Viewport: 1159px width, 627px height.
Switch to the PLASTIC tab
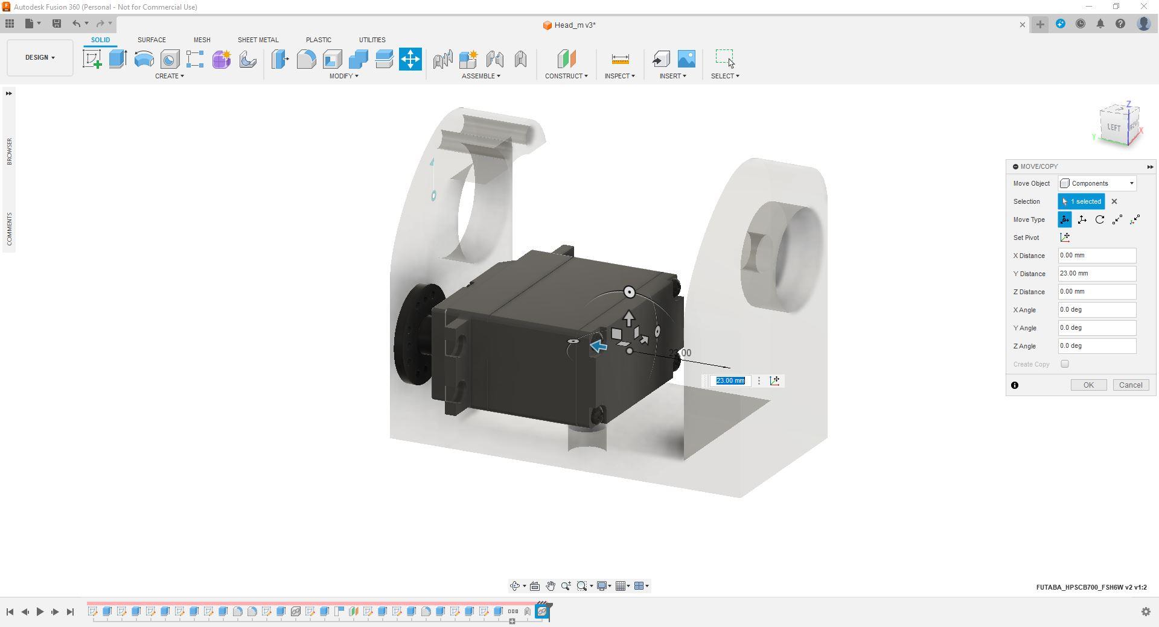[318, 40]
